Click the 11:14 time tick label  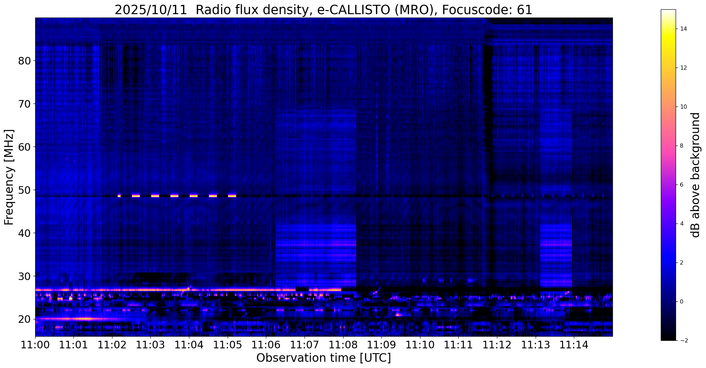coord(574,345)
